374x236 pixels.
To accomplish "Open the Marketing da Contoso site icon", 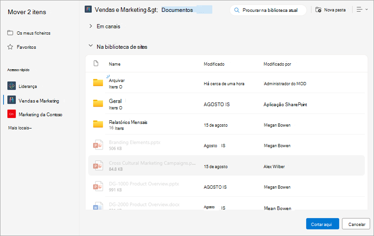I will (11, 114).
